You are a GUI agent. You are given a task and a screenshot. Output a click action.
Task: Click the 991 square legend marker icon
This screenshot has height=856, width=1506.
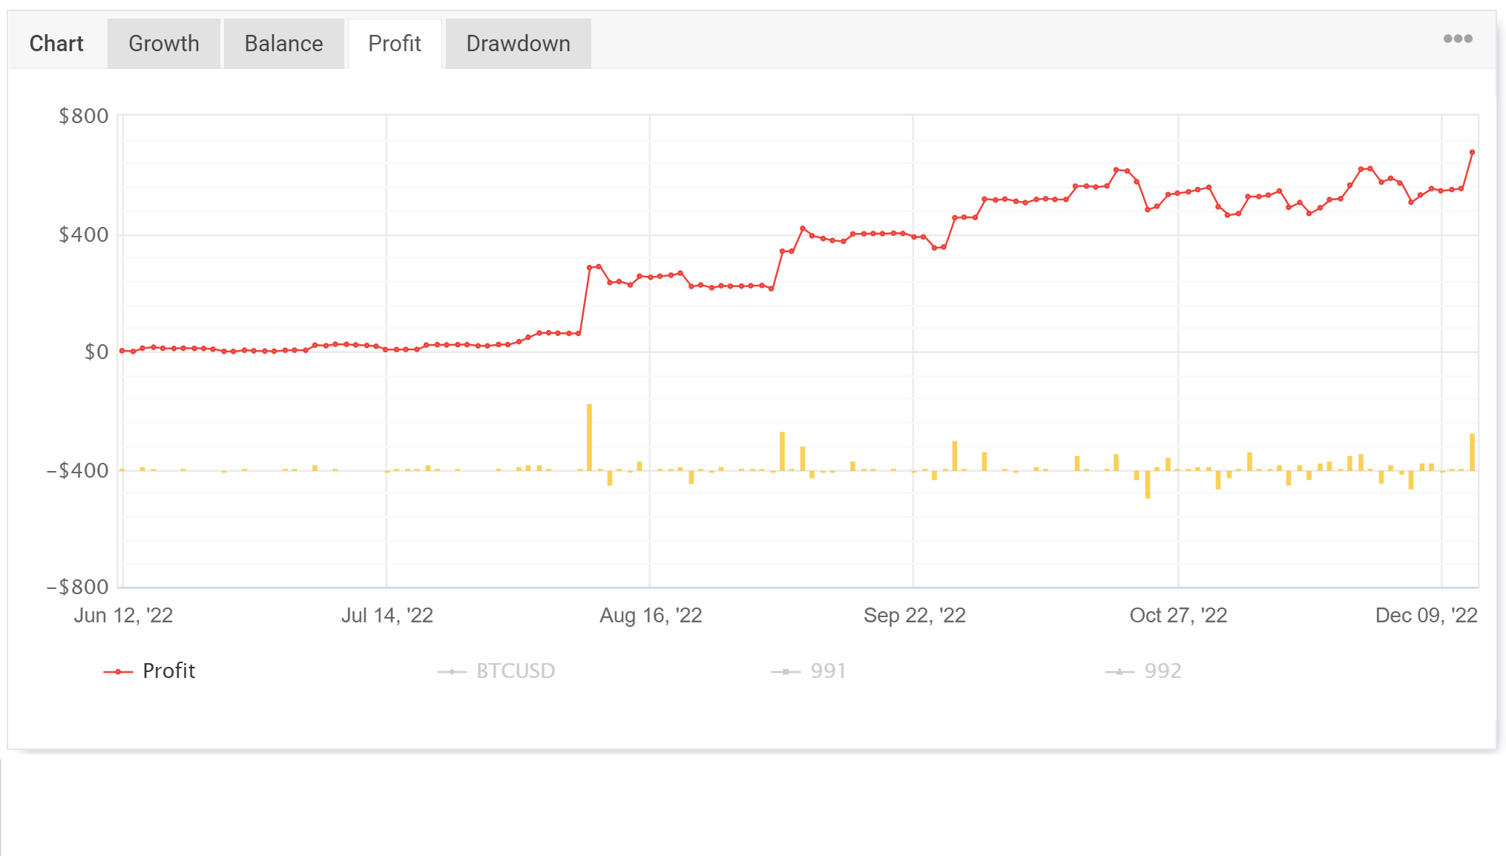click(x=786, y=672)
